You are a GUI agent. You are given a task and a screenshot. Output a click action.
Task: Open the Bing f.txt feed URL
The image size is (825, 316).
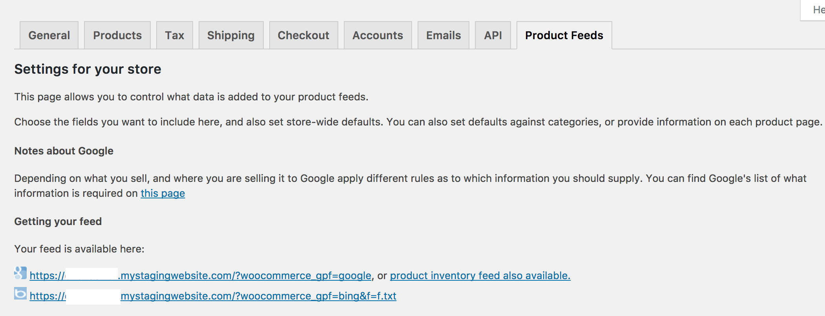click(x=213, y=296)
